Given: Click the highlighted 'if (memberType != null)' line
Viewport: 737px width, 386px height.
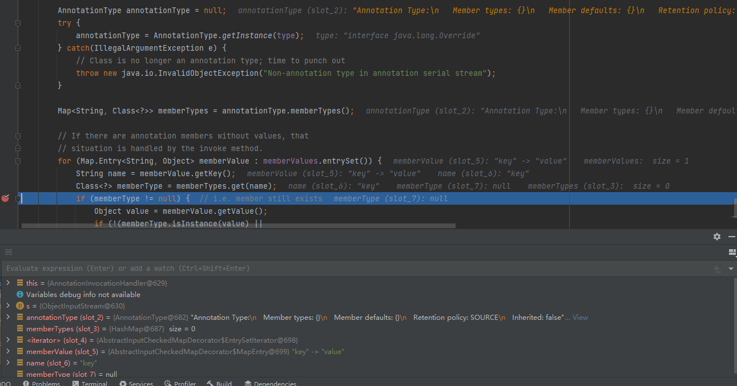Looking at the screenshot, I should 377,198.
